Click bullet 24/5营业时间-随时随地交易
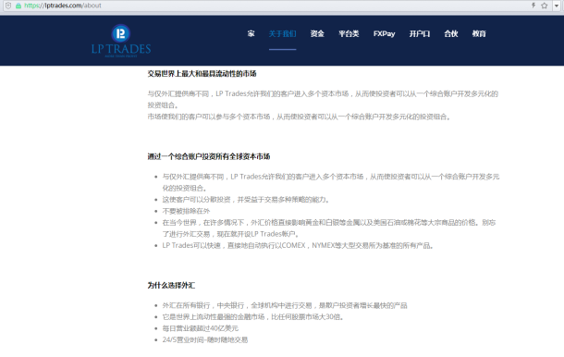The width and height of the screenshot is (564, 357). coord(204,339)
